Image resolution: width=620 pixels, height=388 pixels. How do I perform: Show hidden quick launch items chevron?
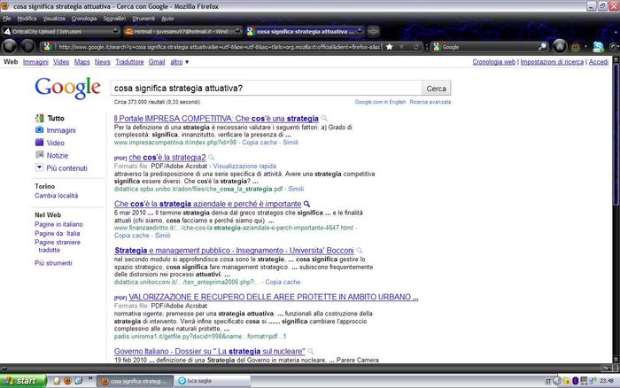click(x=90, y=379)
